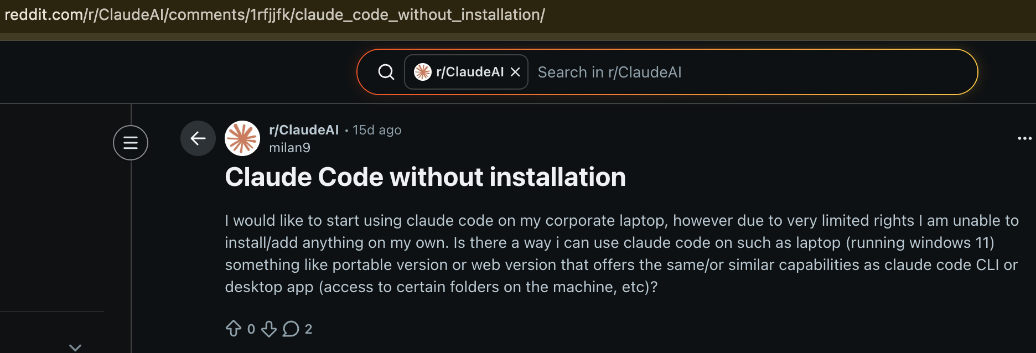Click the 15d ago timestamp
This screenshot has width=1036, height=353.
377,129
